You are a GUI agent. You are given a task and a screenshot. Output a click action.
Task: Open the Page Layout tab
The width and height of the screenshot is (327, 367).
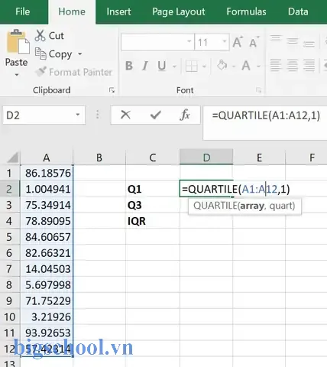click(179, 11)
